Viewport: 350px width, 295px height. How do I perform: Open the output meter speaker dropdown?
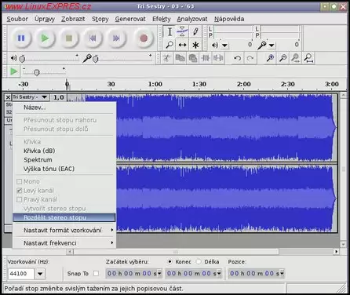coord(224,46)
